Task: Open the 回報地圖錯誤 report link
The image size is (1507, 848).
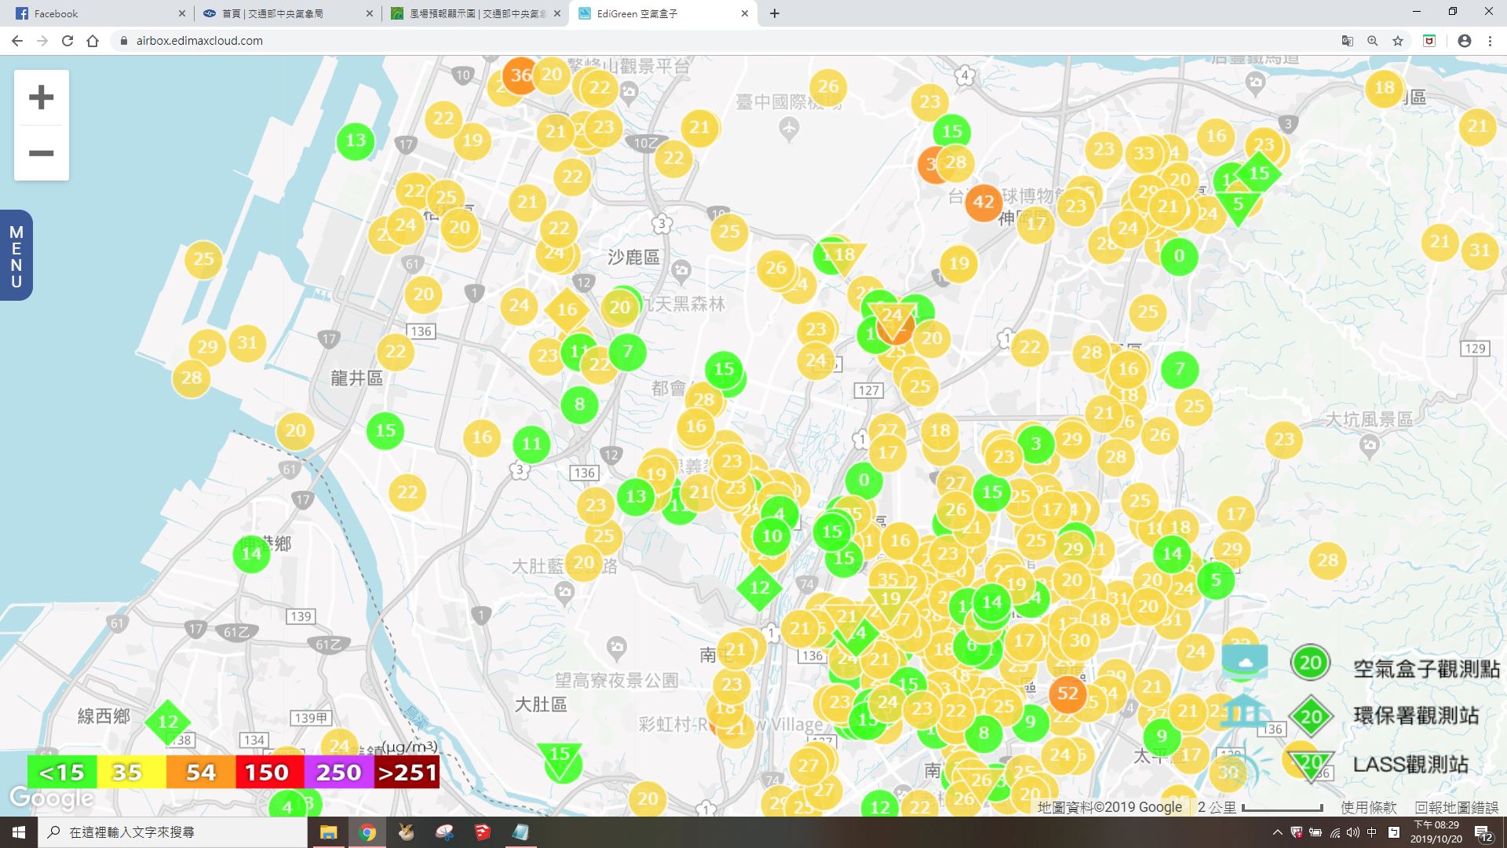Action: (1457, 807)
